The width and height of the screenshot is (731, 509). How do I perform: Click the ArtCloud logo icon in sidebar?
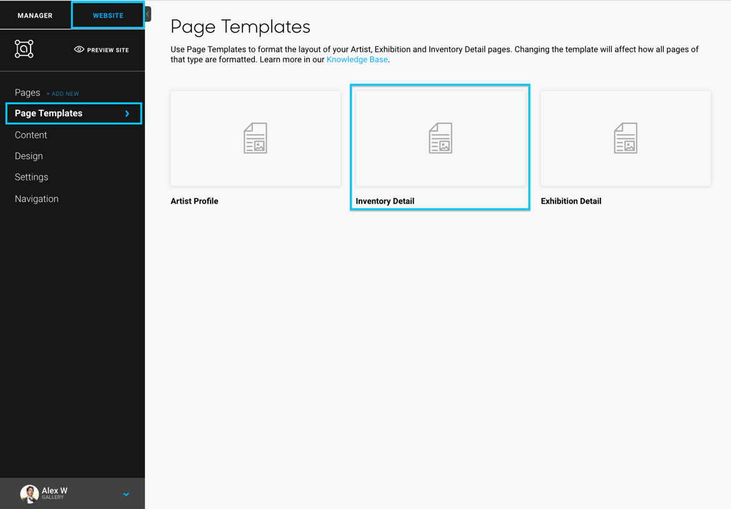[x=24, y=49]
